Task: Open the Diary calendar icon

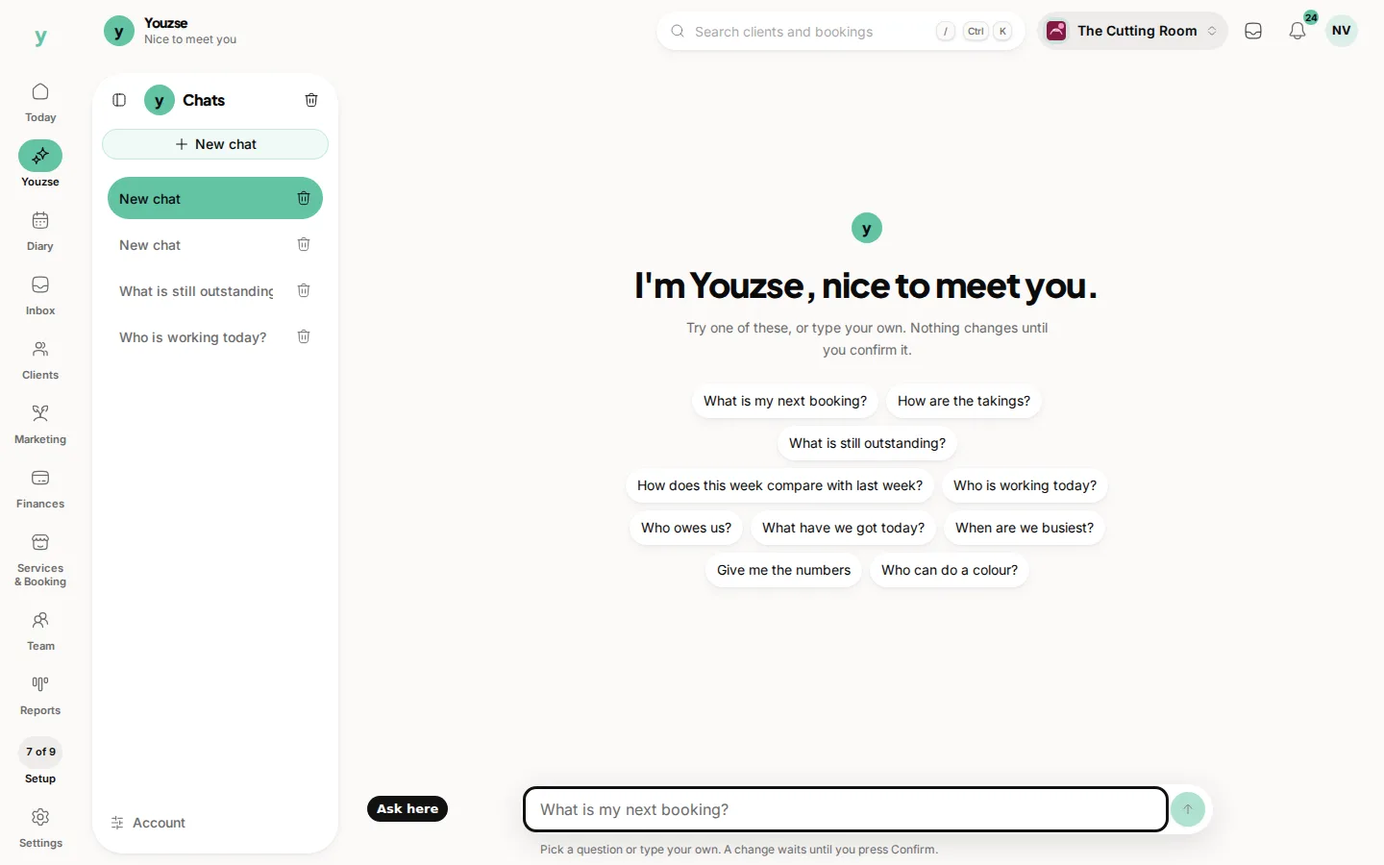Action: (40, 221)
